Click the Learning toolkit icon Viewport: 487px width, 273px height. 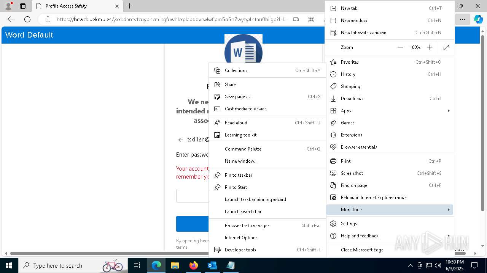(217, 135)
